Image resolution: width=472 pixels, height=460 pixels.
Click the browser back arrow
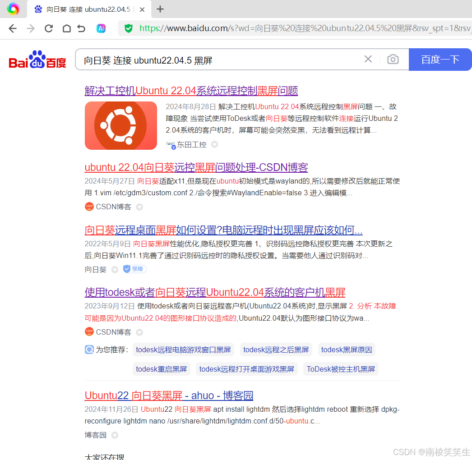point(13,28)
